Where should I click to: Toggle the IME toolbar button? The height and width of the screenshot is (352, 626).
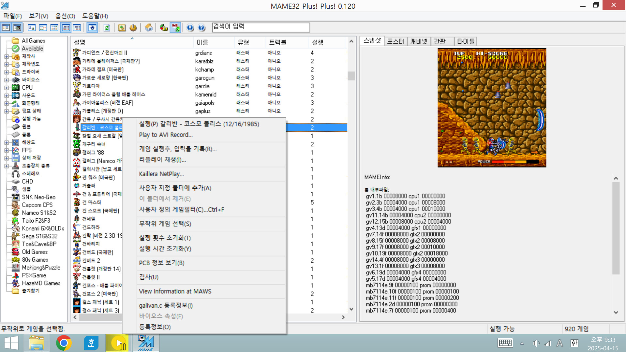(x=175, y=28)
